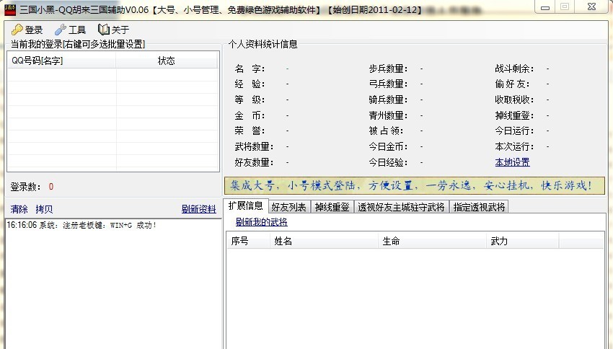Sort by the QQ号码[名字] column header
Image resolution: width=613 pixels, height=349 pixels.
point(62,61)
